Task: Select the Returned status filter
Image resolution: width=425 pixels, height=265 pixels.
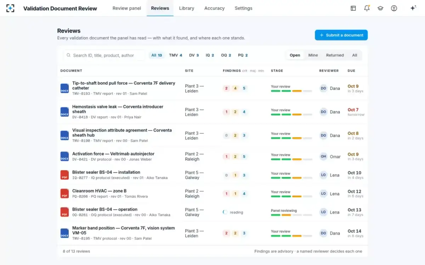Action: point(335,55)
